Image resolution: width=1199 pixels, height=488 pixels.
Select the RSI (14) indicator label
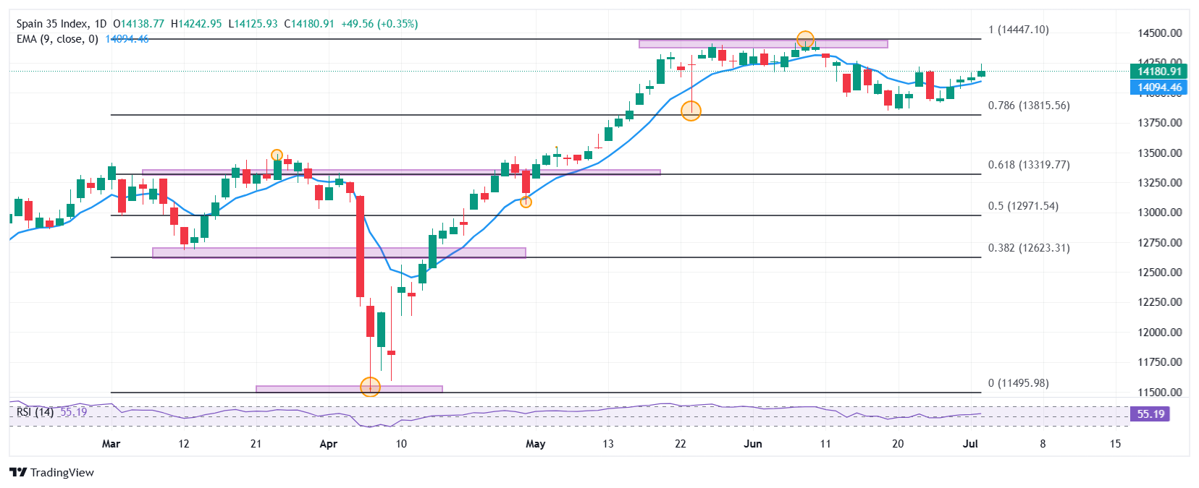tap(35, 412)
